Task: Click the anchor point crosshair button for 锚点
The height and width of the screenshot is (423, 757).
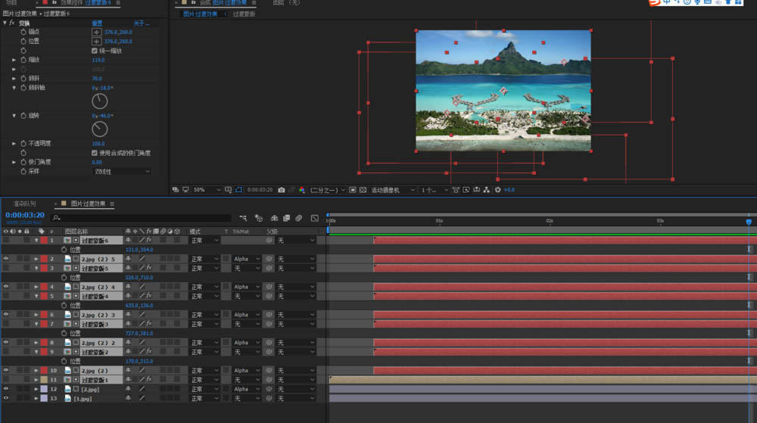Action: tap(96, 32)
